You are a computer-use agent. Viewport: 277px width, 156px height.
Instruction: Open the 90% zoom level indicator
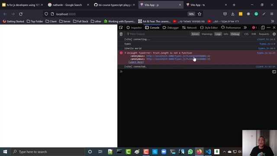(191, 14)
